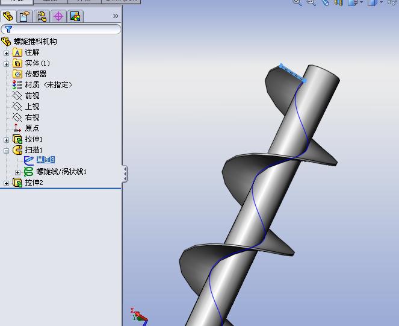
Task: Select the 上视 plane row
Action: click(26, 107)
